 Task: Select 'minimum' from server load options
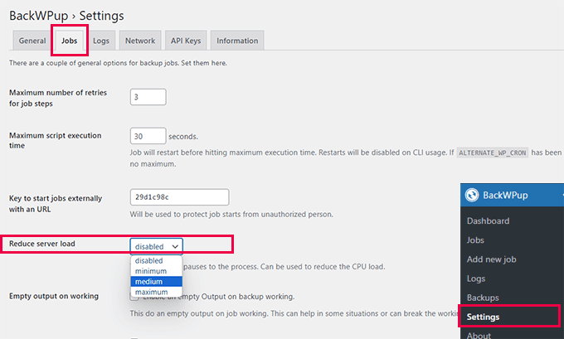tap(149, 271)
